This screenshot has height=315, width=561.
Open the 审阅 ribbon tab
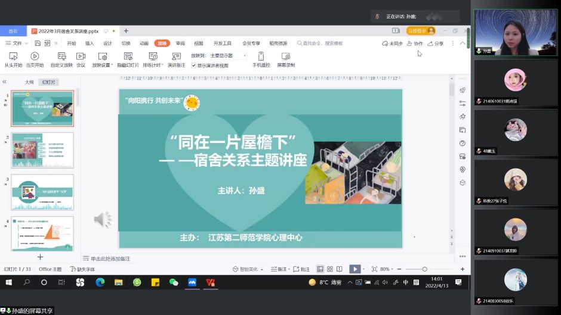coord(180,43)
